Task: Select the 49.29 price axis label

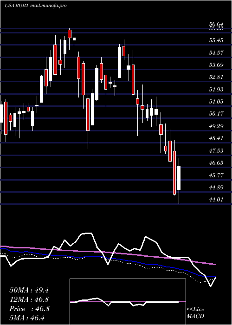Action: pyautogui.click(x=216, y=126)
